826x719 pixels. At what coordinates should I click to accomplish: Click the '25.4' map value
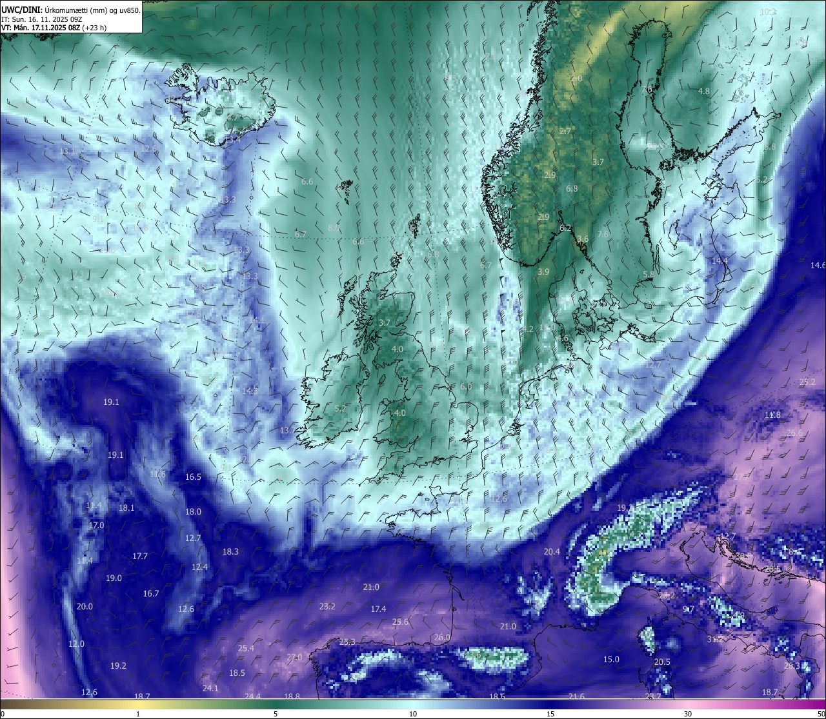246,648
